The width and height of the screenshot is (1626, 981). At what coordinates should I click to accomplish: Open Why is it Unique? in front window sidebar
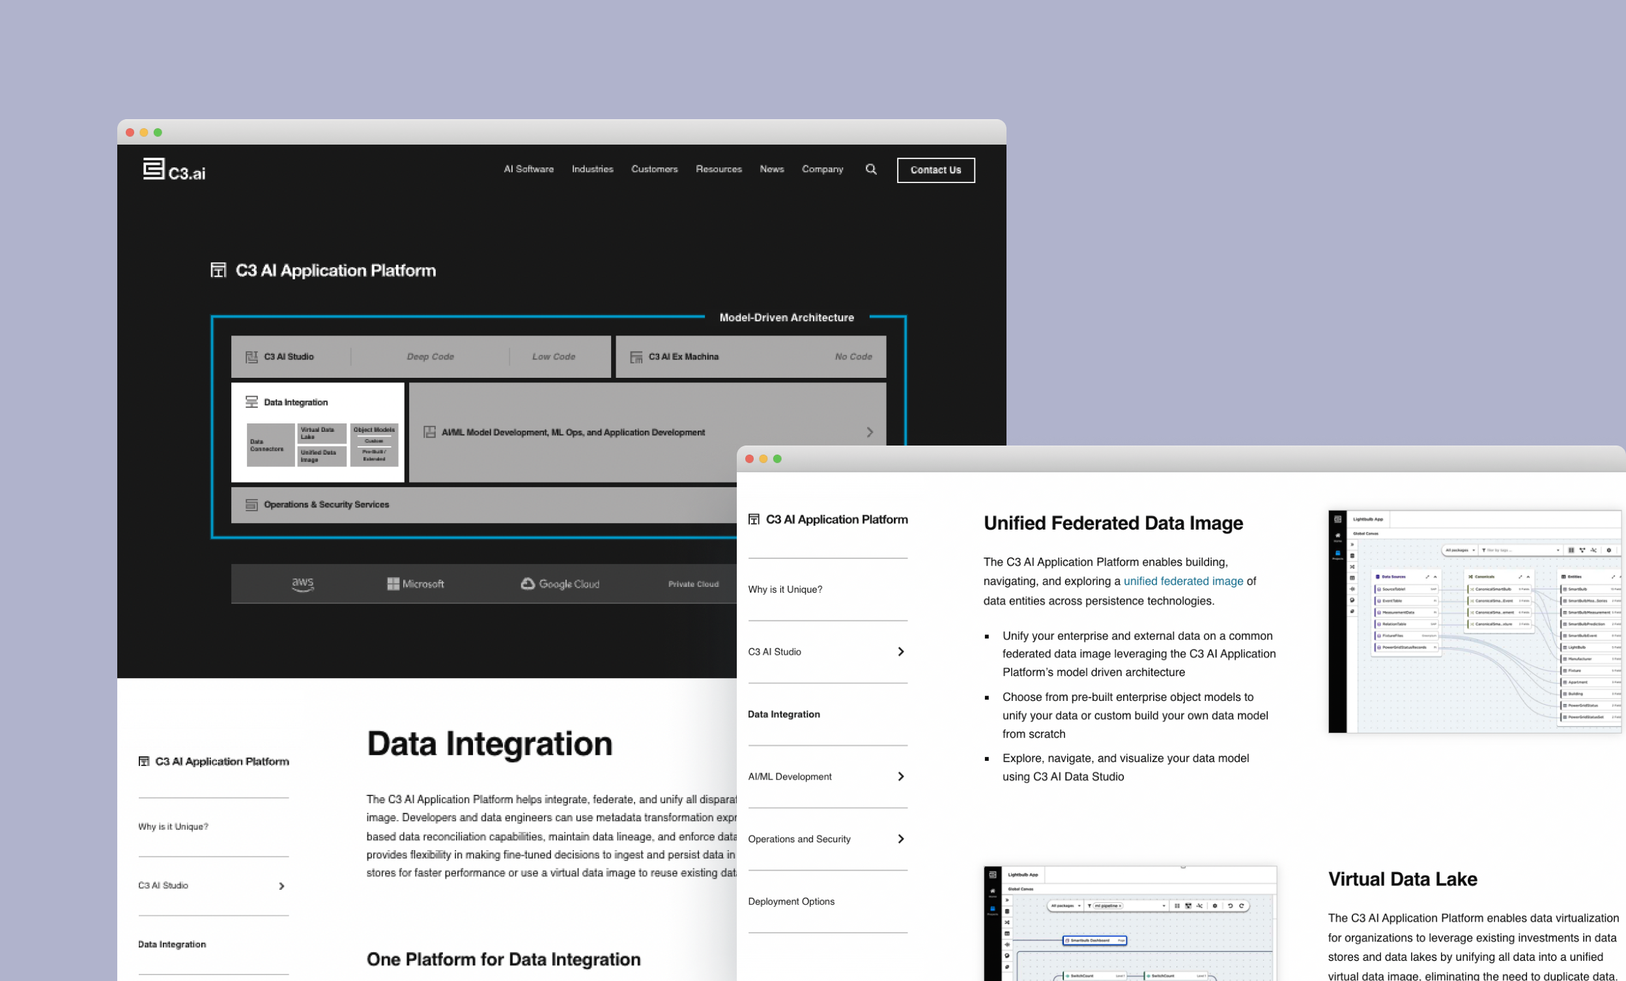click(785, 590)
